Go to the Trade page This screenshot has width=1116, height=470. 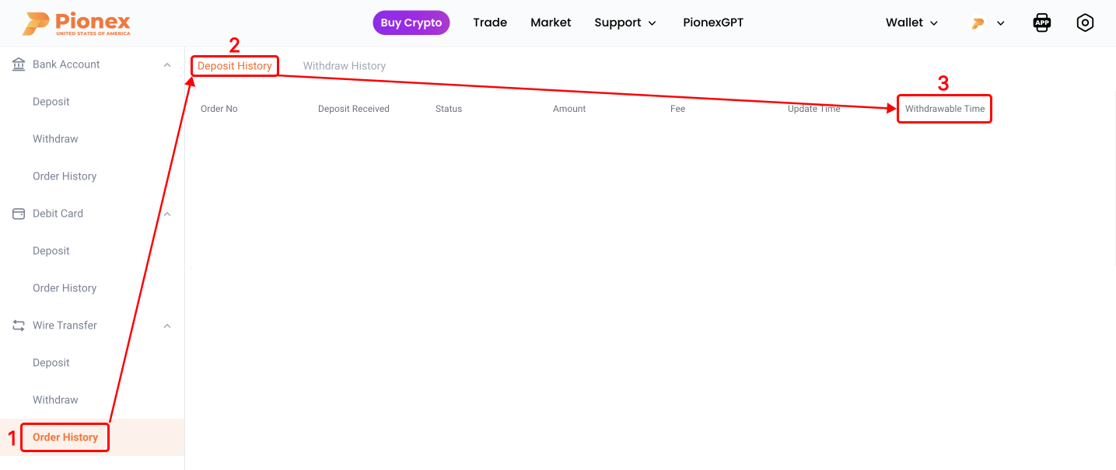click(490, 23)
